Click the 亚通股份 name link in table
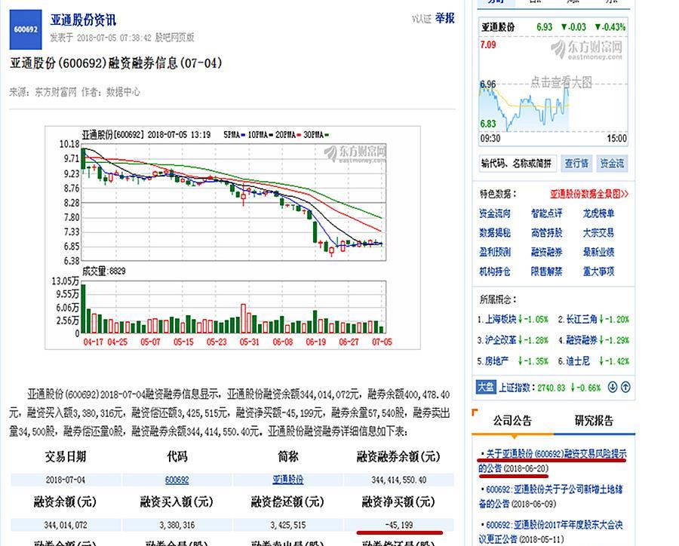Screen dimensions: 679x546 288,480
